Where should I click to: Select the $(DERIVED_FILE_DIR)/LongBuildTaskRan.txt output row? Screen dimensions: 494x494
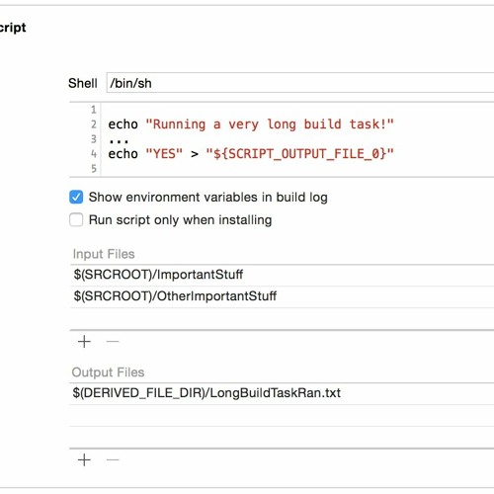[x=282, y=393]
